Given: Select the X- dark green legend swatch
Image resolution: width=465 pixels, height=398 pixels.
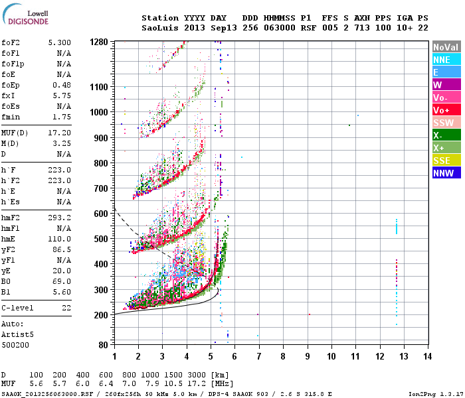Looking at the screenshot, I should (x=446, y=135).
